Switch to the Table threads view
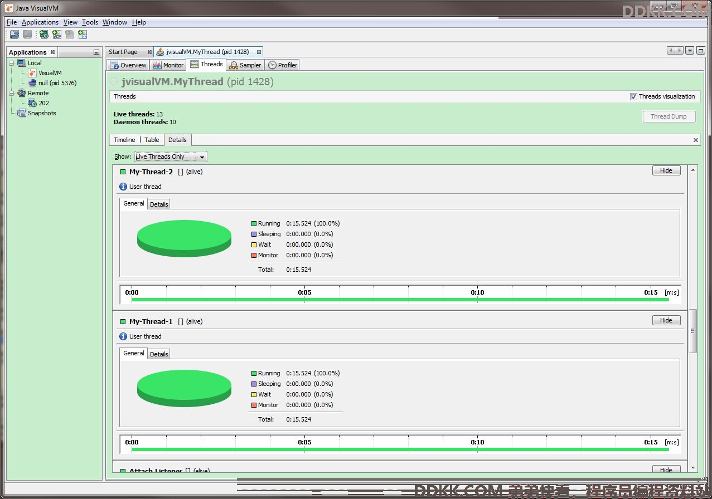Viewport: 712px width, 499px height. tap(152, 140)
